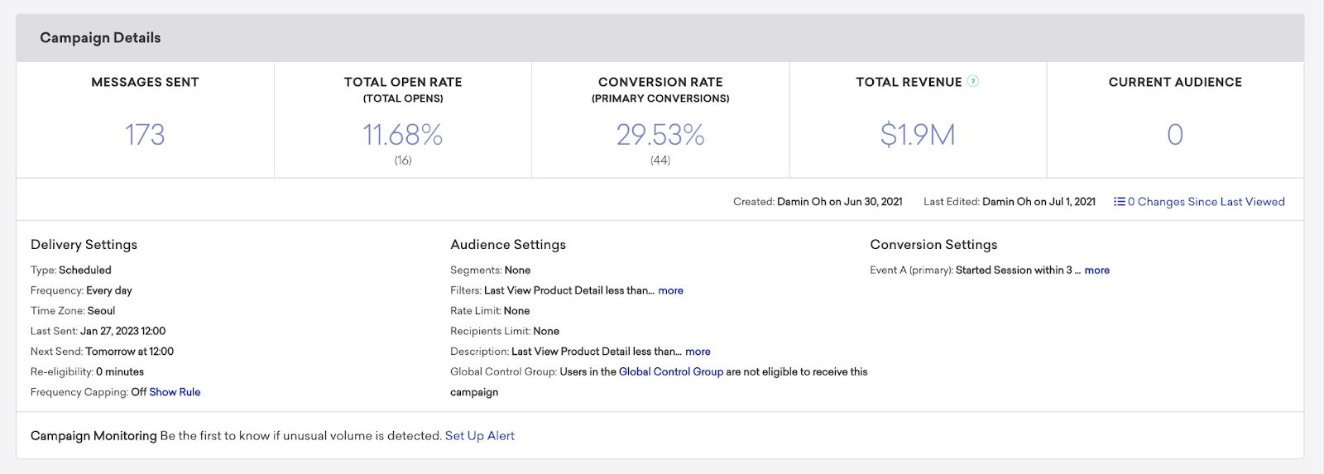
Task: Click the total opens count (16)
Action: (403, 160)
